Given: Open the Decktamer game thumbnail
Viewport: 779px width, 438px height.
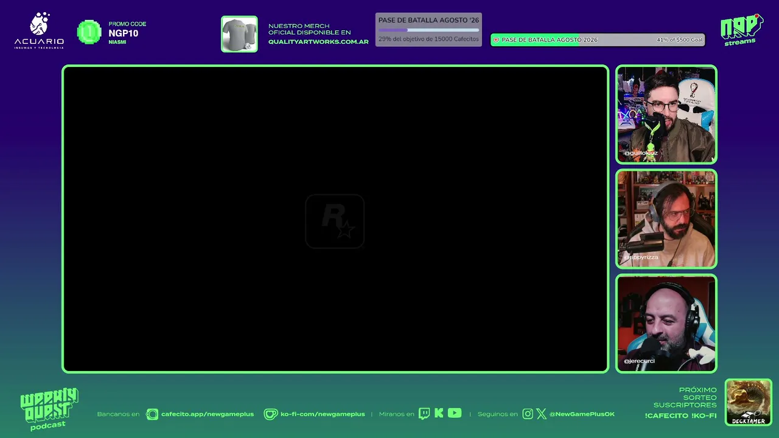Looking at the screenshot, I should 749,403.
